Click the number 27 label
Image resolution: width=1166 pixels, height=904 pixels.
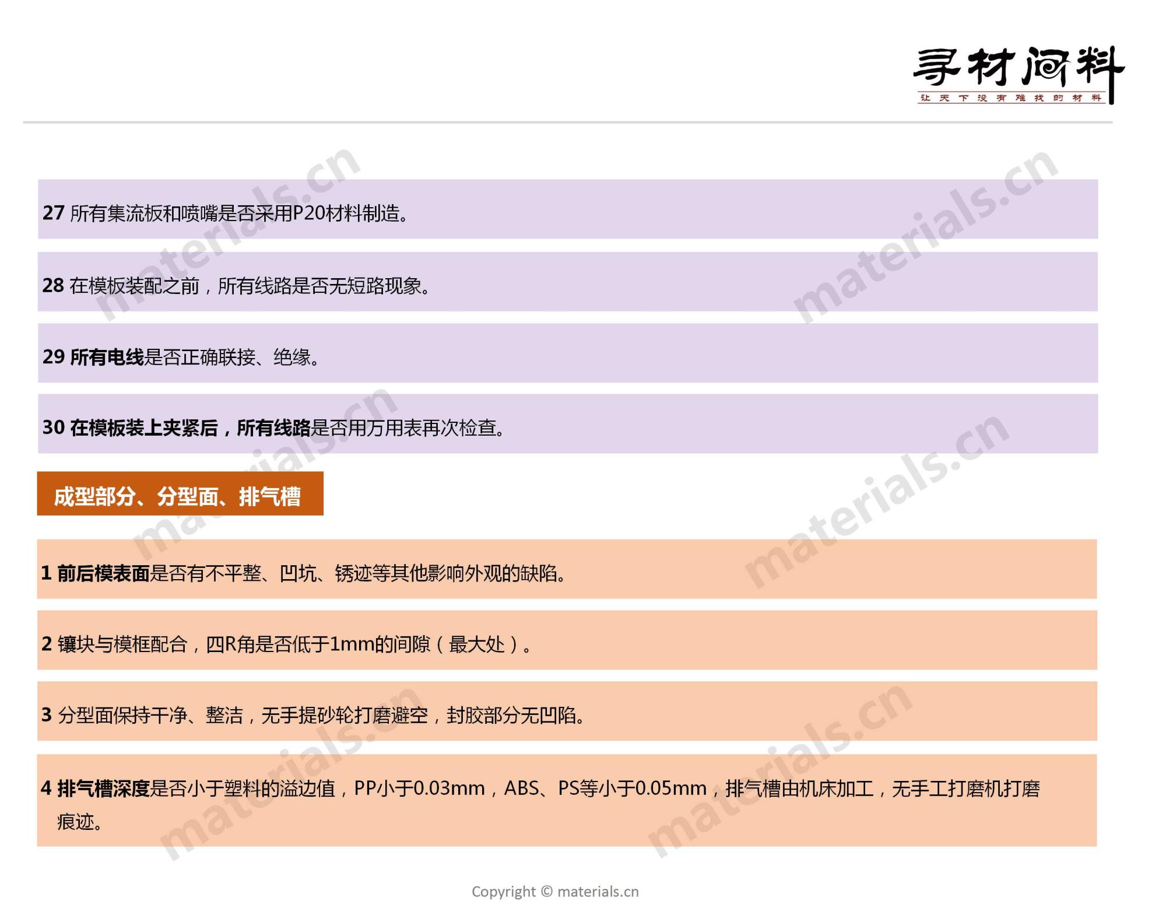pos(53,213)
